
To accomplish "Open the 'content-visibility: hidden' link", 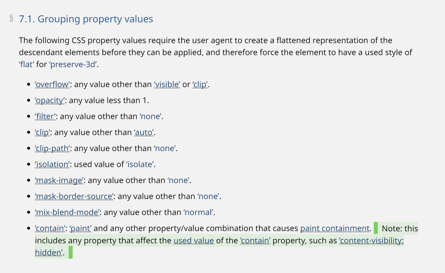I will click(x=371, y=241).
